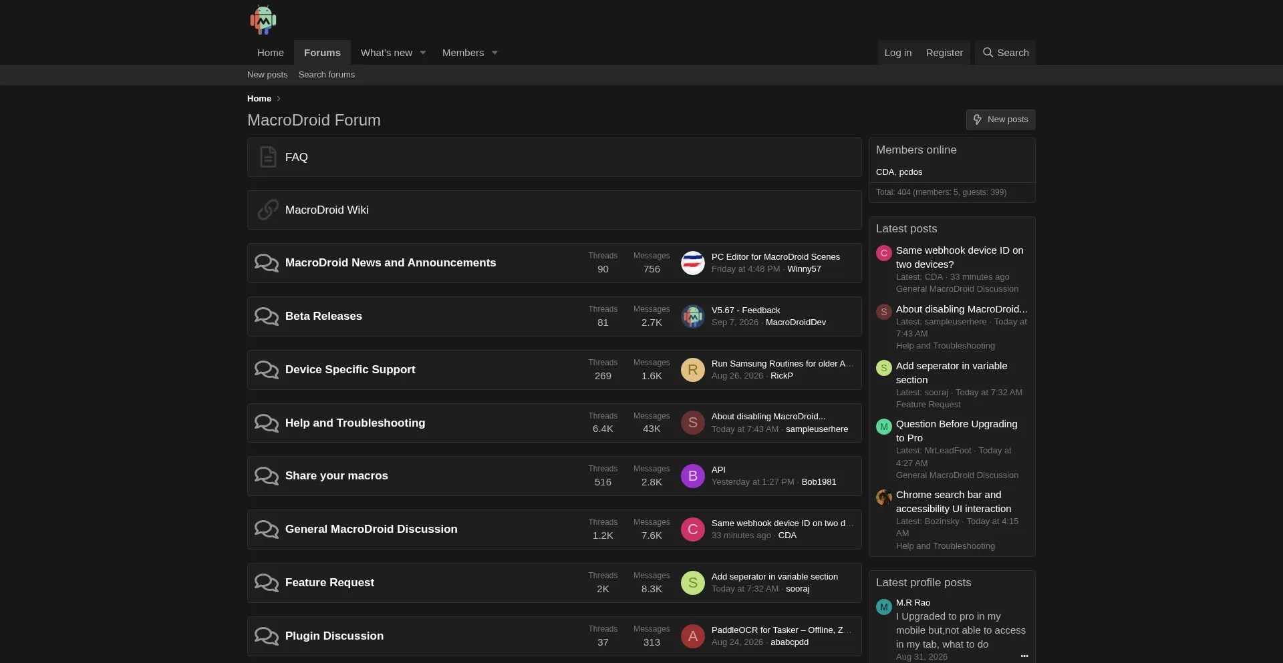Image resolution: width=1283 pixels, height=663 pixels.
Task: Open the What's new tab
Action: [x=386, y=53]
